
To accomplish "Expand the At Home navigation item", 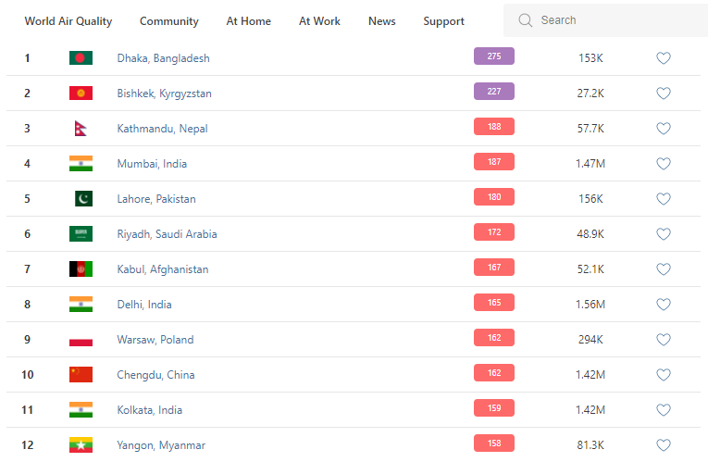I will [249, 21].
